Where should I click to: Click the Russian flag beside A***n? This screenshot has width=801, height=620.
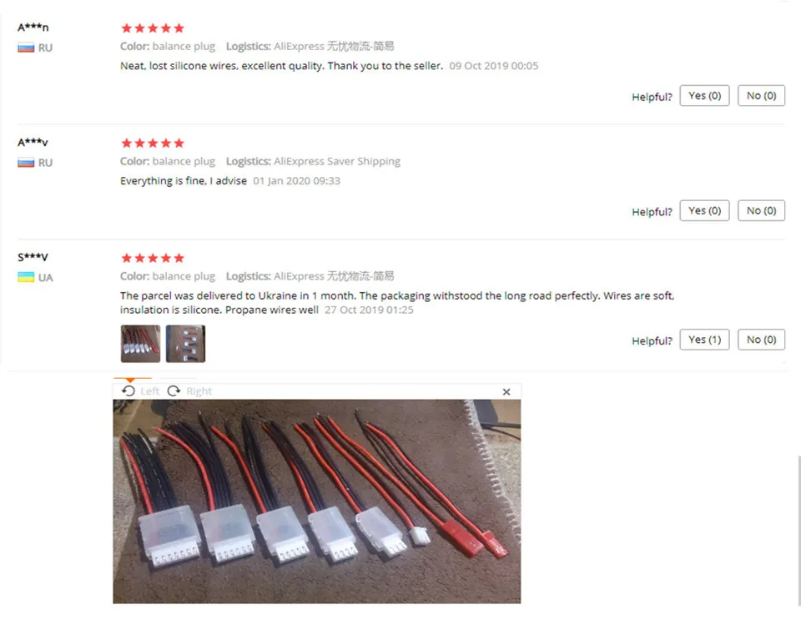(x=26, y=48)
